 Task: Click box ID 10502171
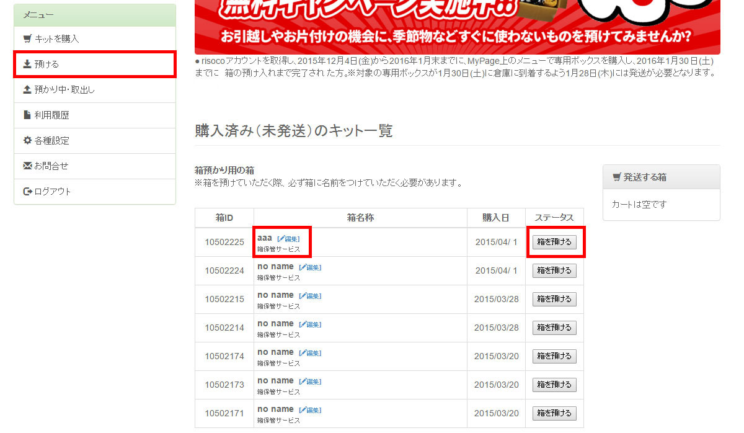click(224, 413)
